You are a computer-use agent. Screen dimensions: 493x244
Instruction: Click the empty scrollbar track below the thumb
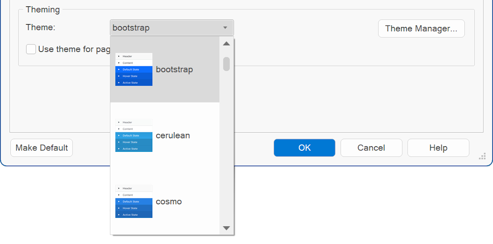tap(226, 148)
